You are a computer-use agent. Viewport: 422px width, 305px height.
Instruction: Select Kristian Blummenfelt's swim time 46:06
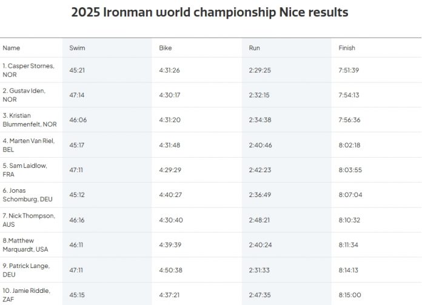pos(78,120)
